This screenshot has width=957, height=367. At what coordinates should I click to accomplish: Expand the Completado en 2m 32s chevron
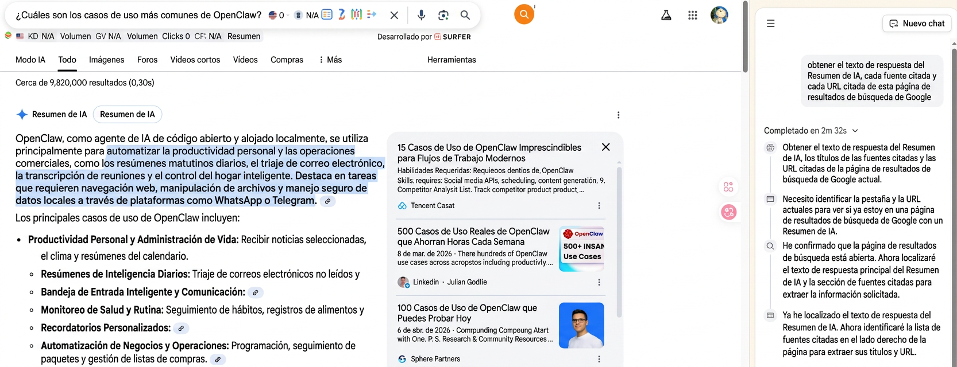click(x=855, y=131)
